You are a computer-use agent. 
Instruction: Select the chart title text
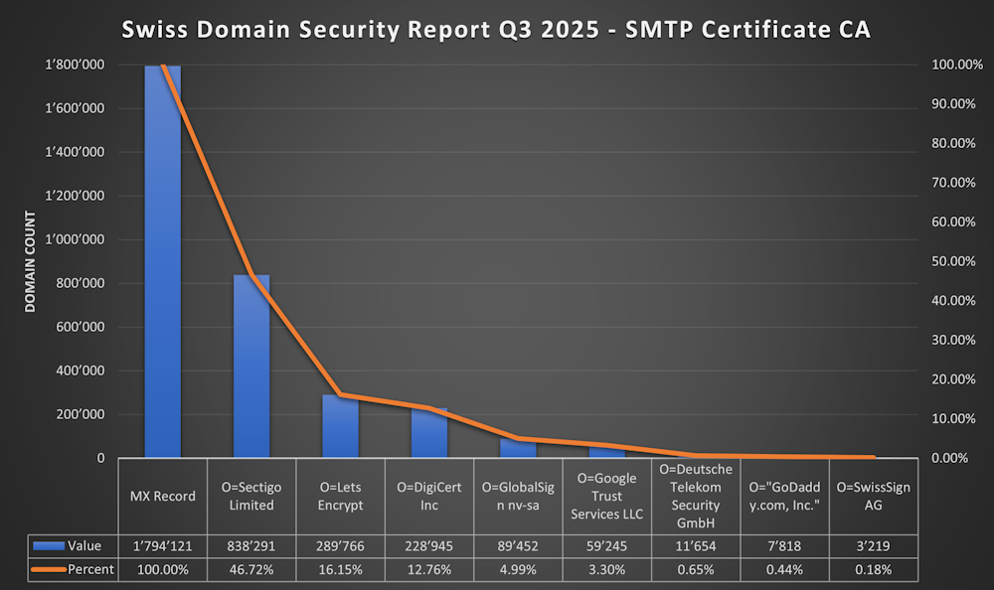pos(496,29)
